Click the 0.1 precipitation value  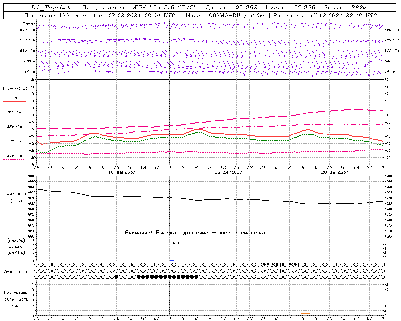click(x=176, y=243)
